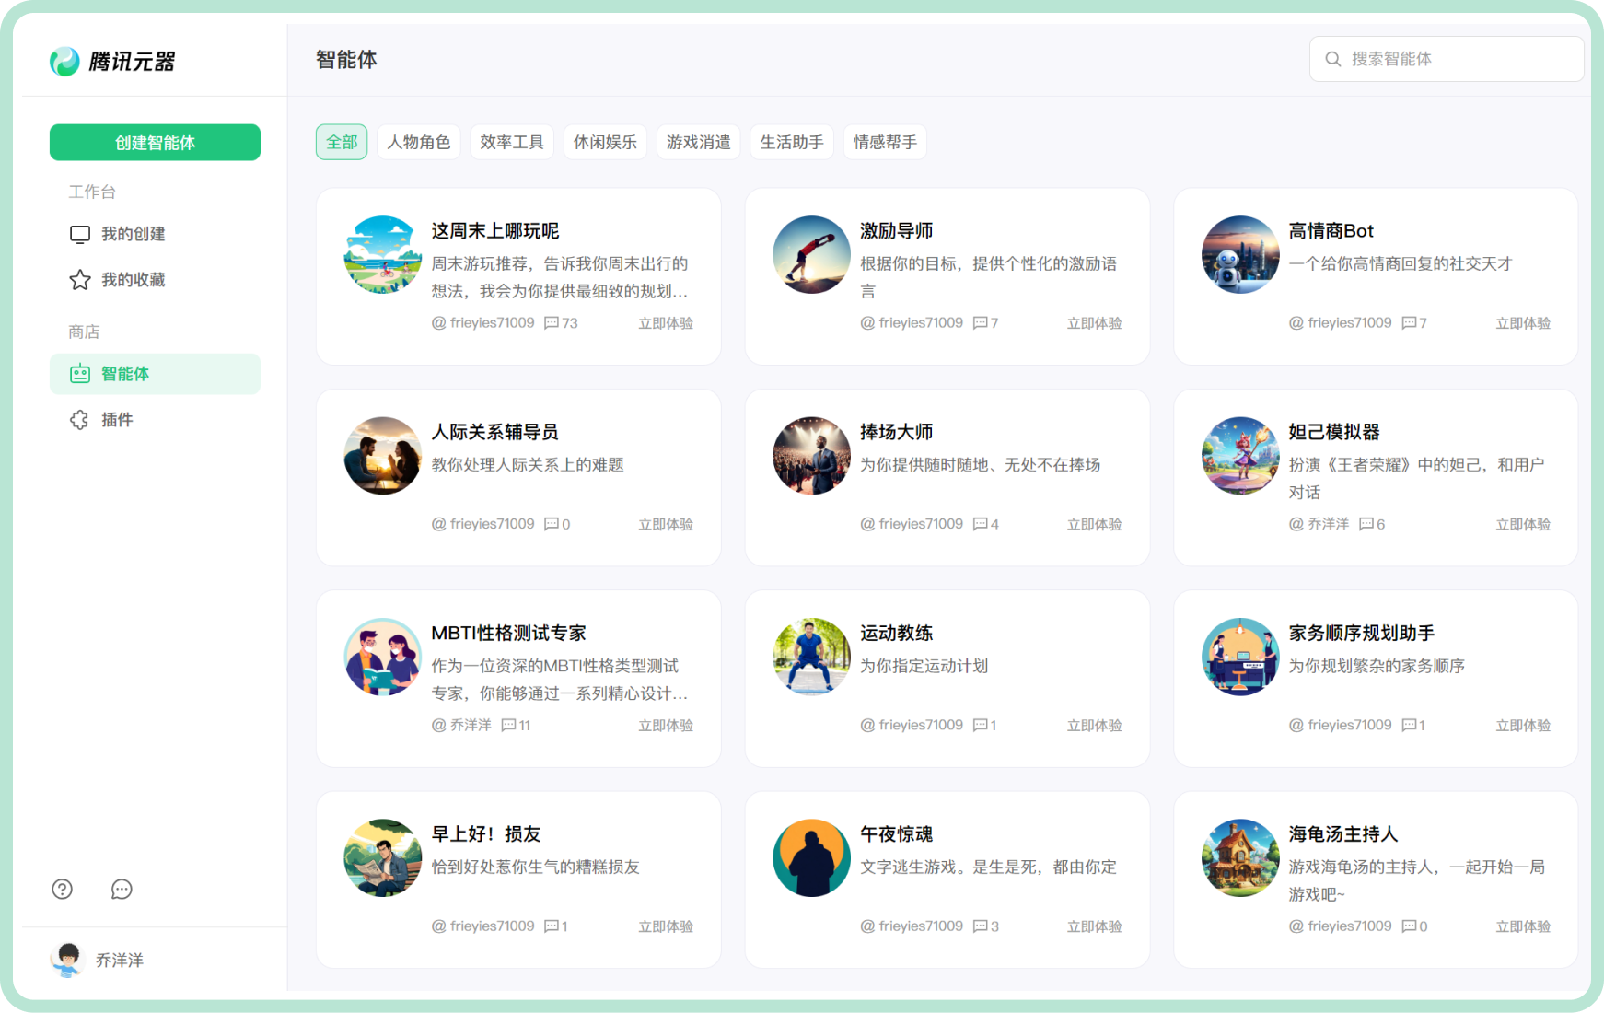This screenshot has height=1013, width=1604.
Task: Select the monitor icon for 我的创建
Action: [x=79, y=234]
